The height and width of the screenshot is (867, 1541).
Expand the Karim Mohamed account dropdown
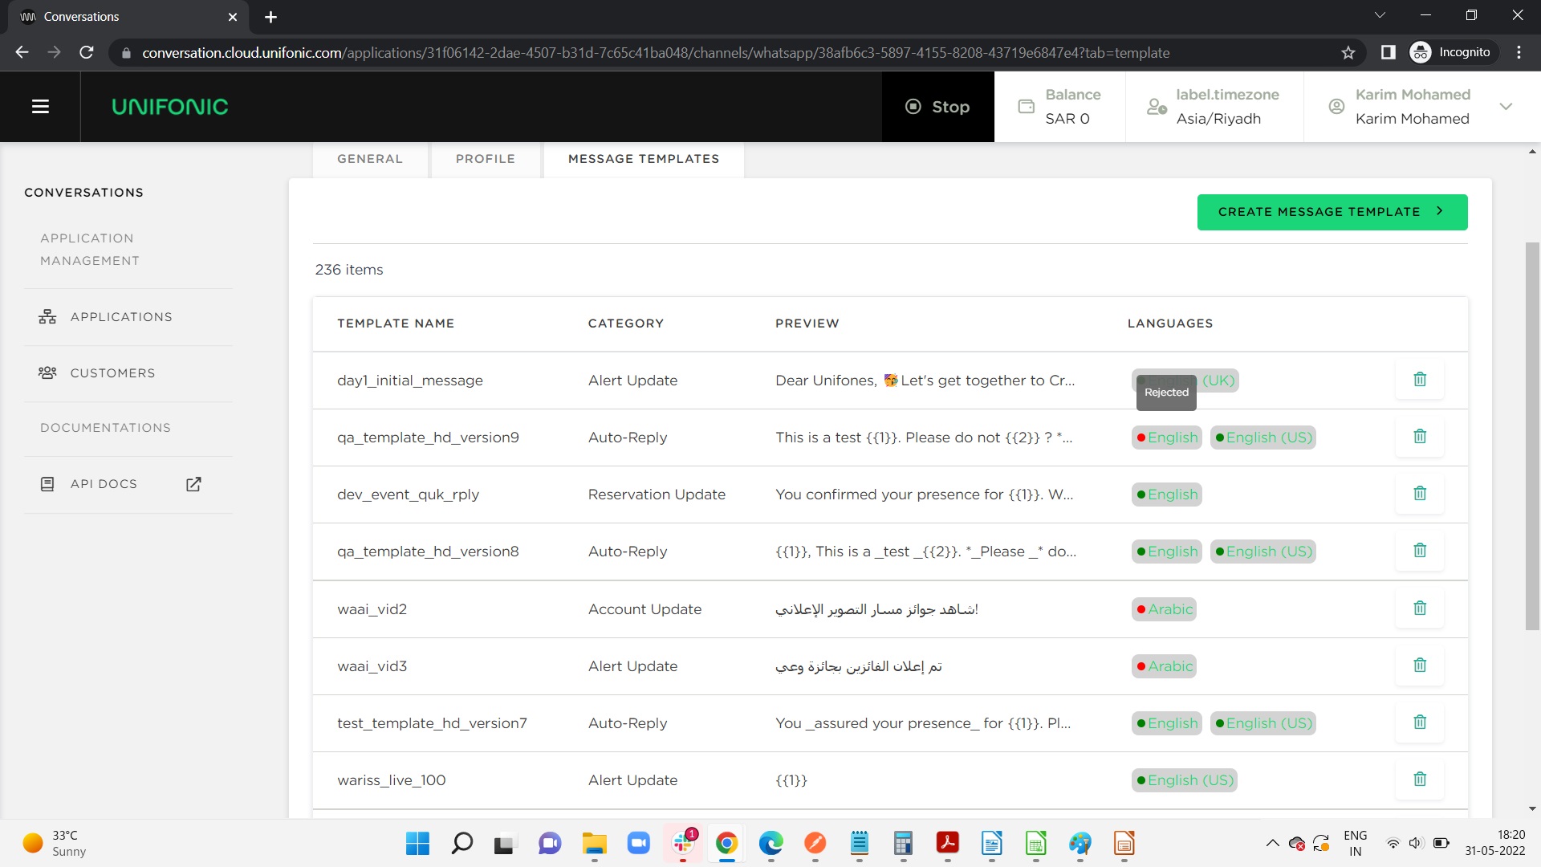click(1506, 107)
